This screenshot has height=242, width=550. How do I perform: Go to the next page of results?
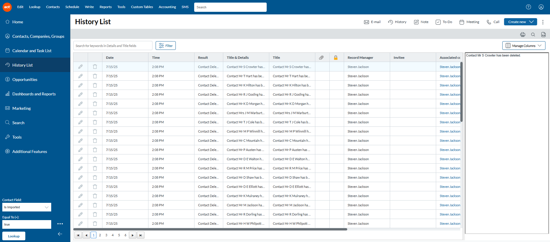(x=133, y=235)
